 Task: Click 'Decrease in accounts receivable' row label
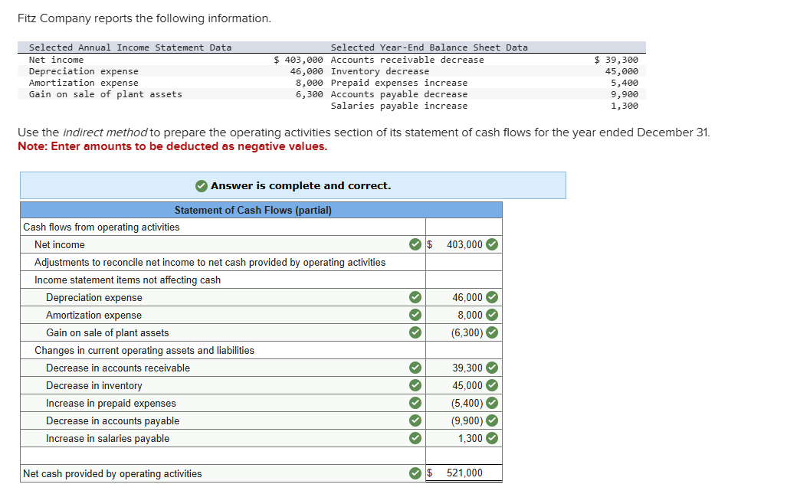[118, 368]
